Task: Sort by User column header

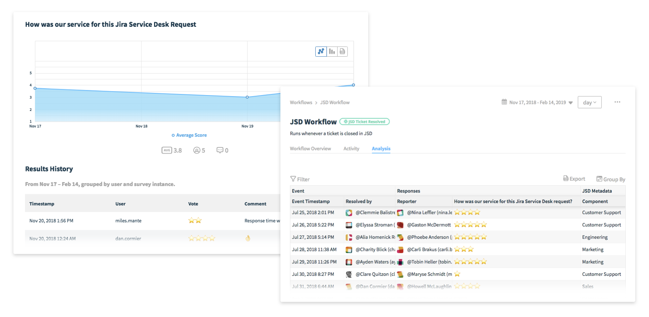Action: [120, 204]
